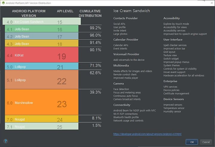Image resolution: width=215 pixels, height=147 pixels.
Task: Click the Spell checker services text
Action: (x=175, y=45)
